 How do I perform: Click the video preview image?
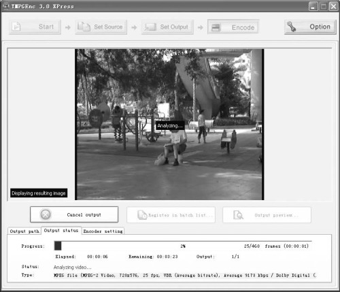tap(169, 125)
